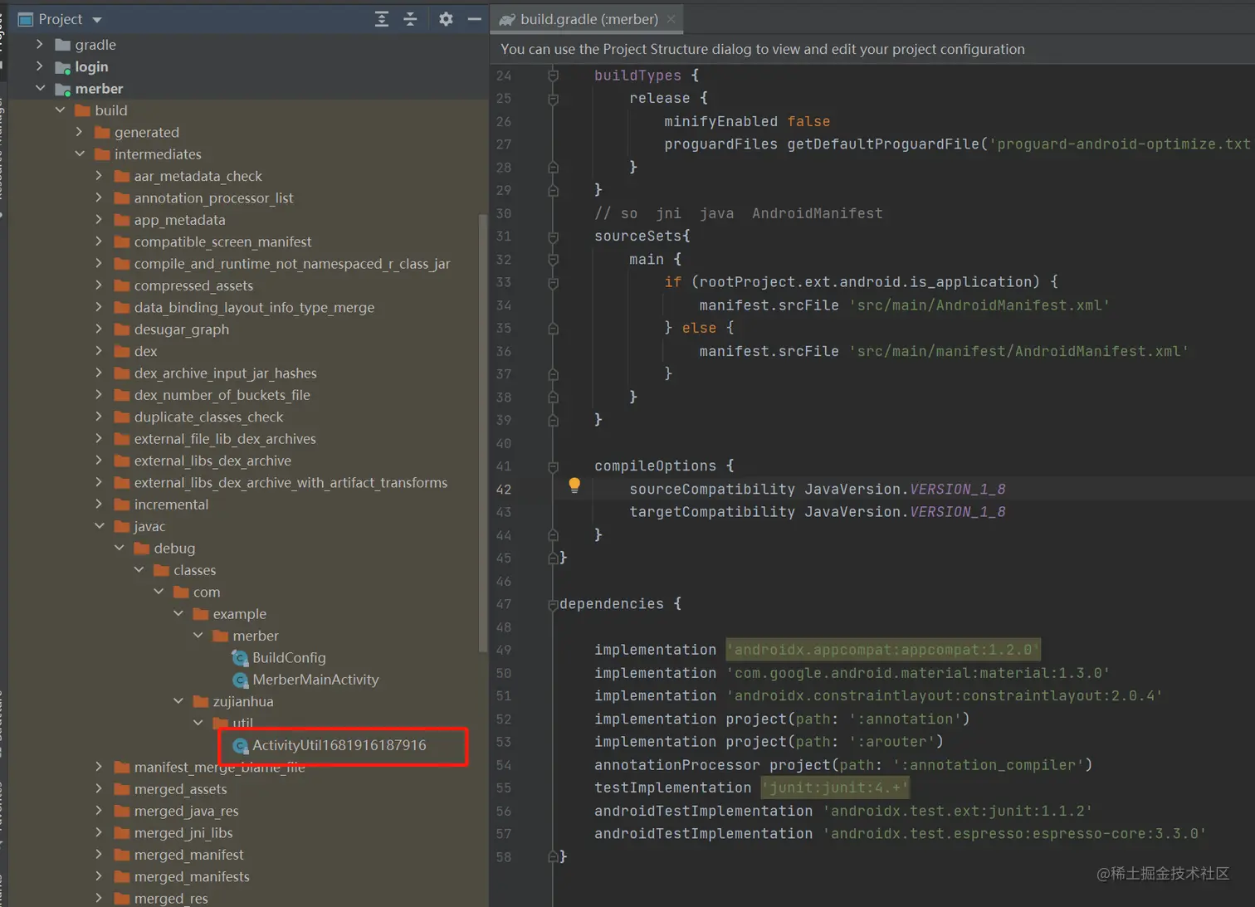The width and height of the screenshot is (1255, 907).
Task: Click highlighted appcompat:1.2.0 dependency string
Action: (883, 650)
